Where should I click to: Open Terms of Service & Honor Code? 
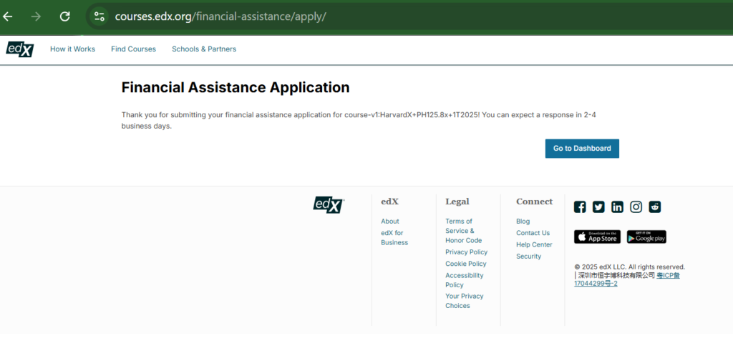click(463, 231)
